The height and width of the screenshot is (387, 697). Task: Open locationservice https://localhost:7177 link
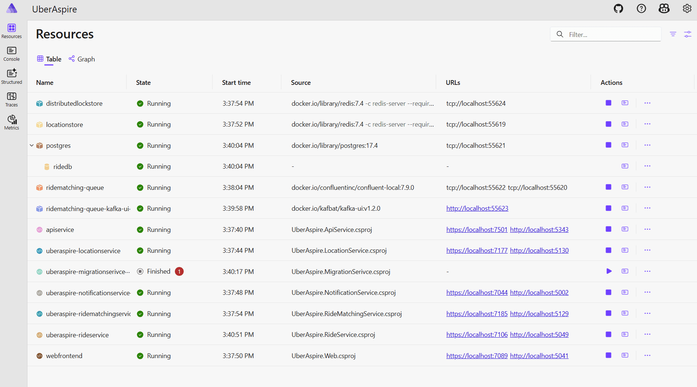pos(477,251)
